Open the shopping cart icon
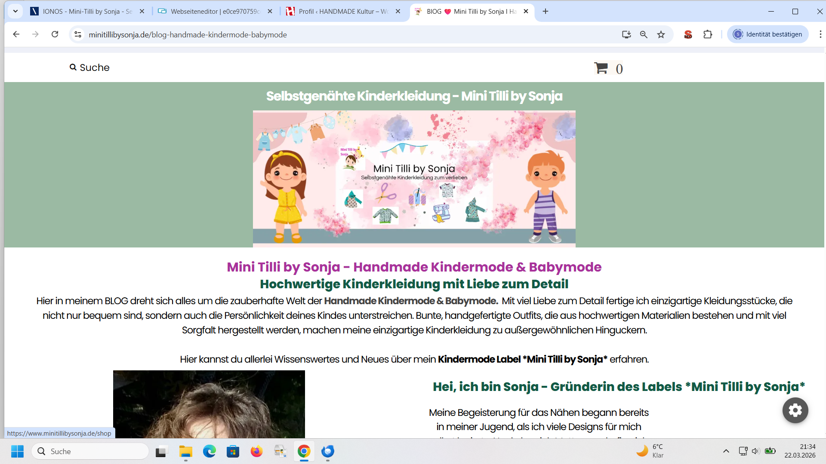826x464 pixels. 601,68
